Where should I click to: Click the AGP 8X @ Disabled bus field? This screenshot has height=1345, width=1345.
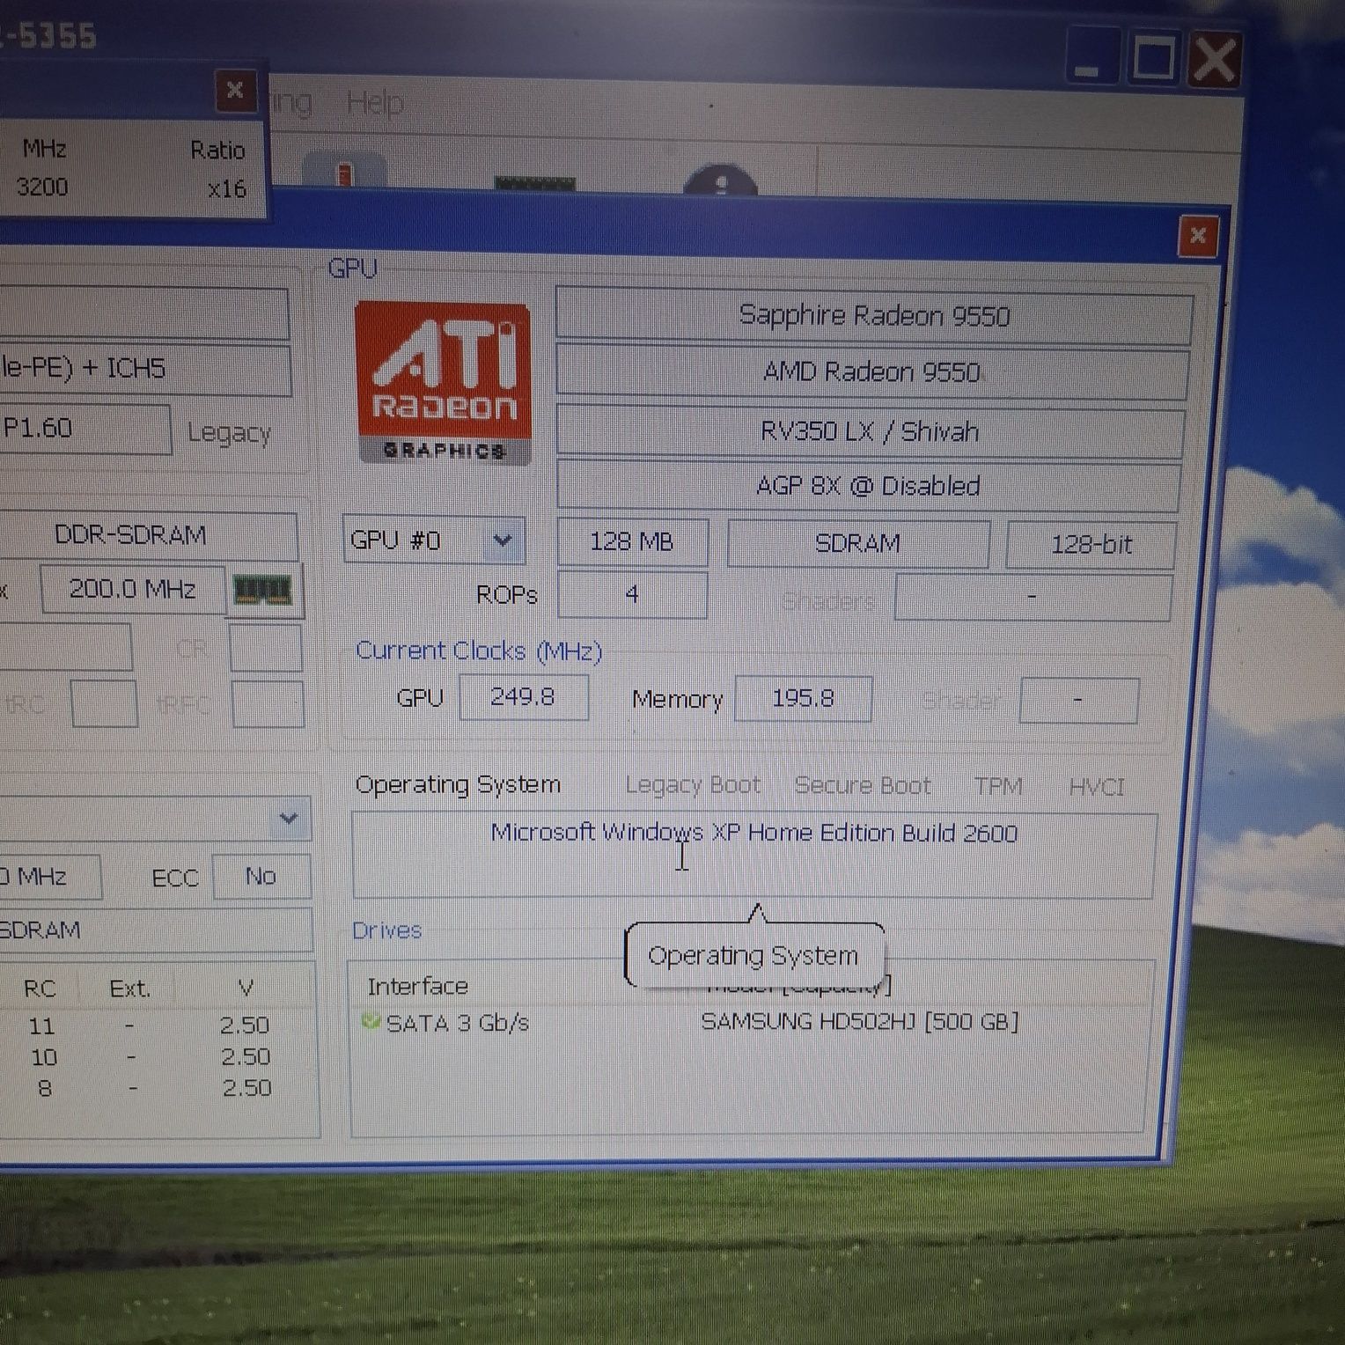(x=868, y=486)
